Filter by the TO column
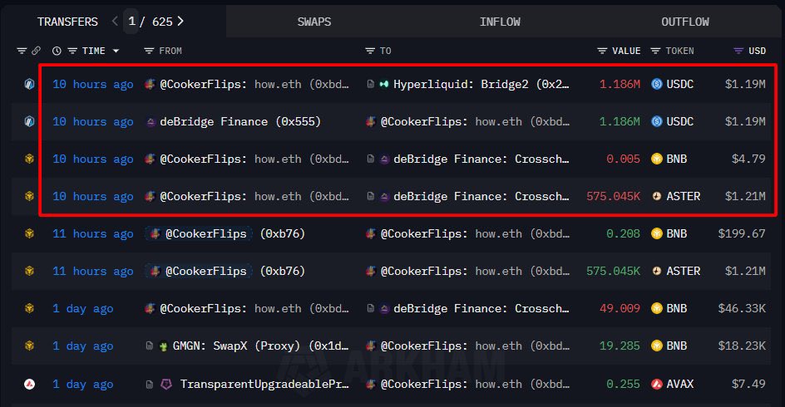Screen dimensions: 785x407 tap(370, 51)
